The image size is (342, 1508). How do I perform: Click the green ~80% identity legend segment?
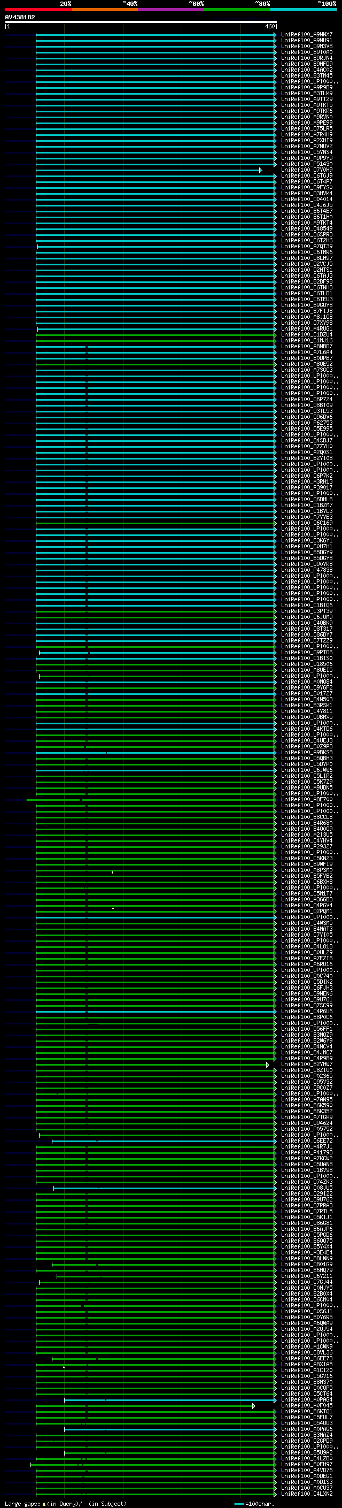click(237, 10)
